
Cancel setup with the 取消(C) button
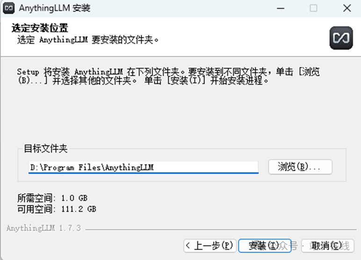(327, 246)
